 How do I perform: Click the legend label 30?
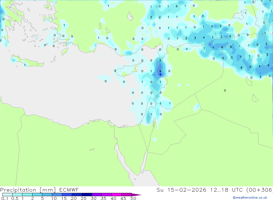tap(94, 198)
